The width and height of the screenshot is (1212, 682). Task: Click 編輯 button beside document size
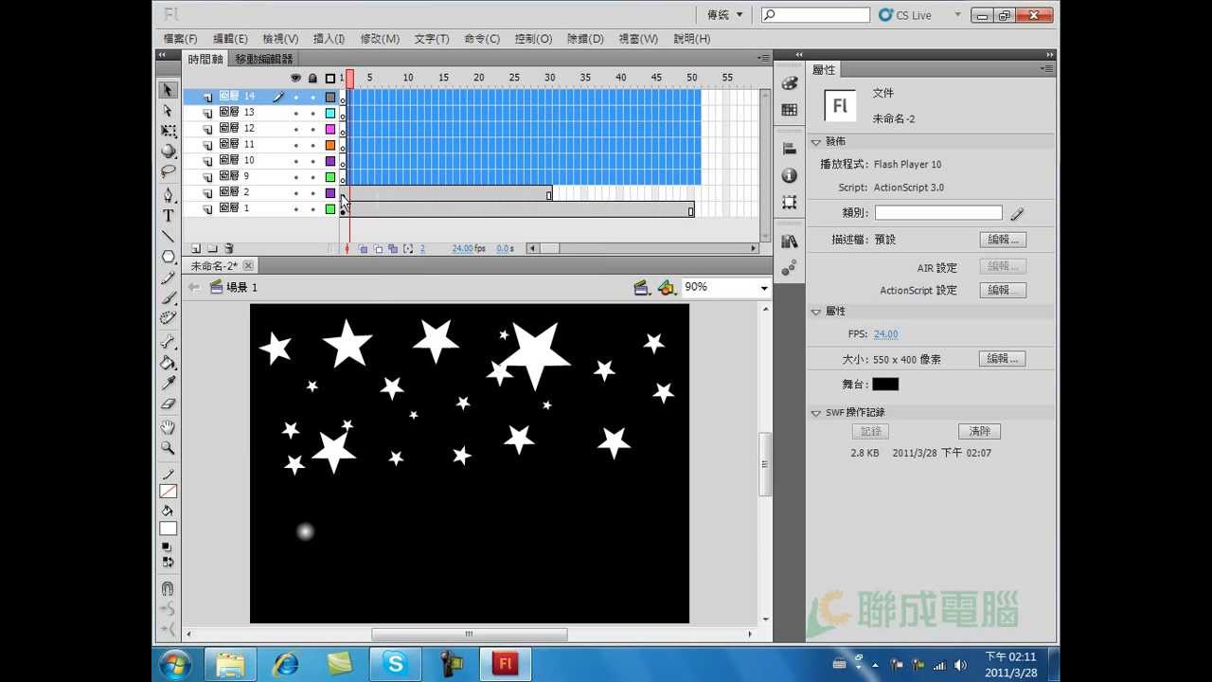tap(1003, 359)
